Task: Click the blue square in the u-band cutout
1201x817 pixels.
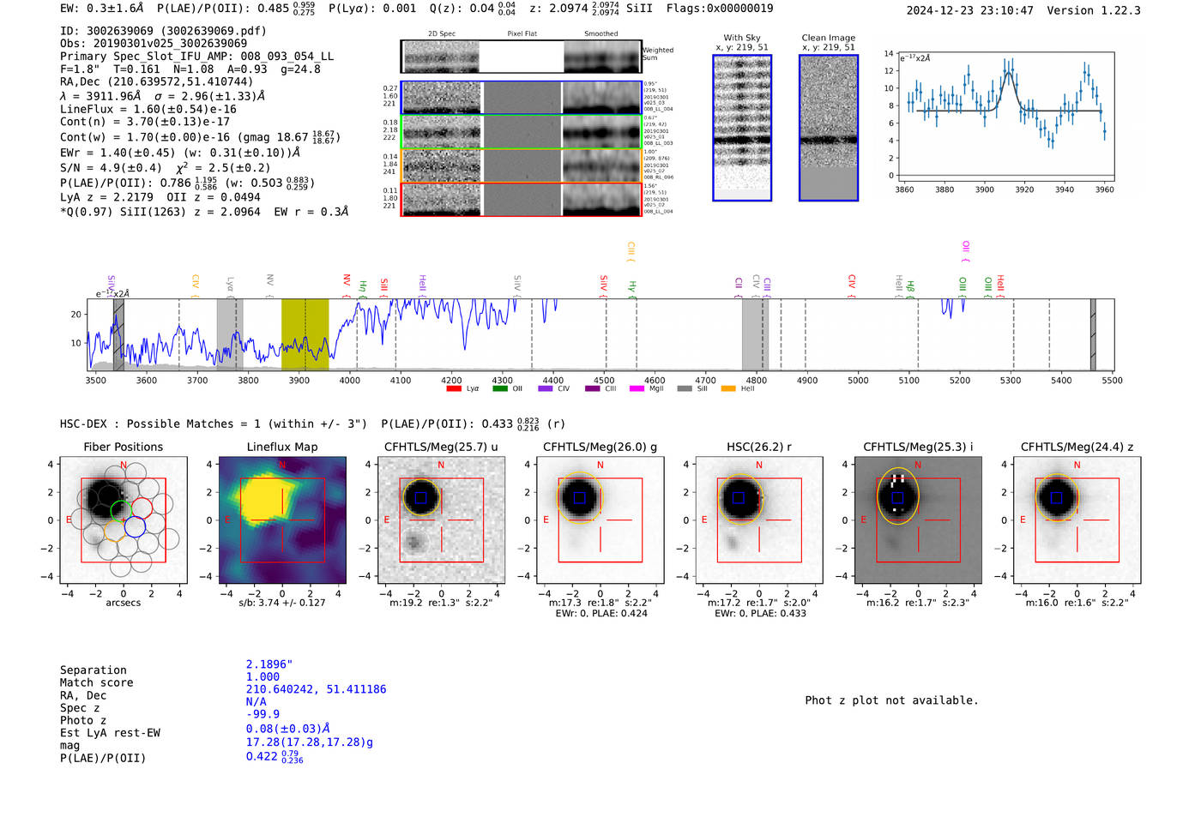Action: tap(420, 498)
